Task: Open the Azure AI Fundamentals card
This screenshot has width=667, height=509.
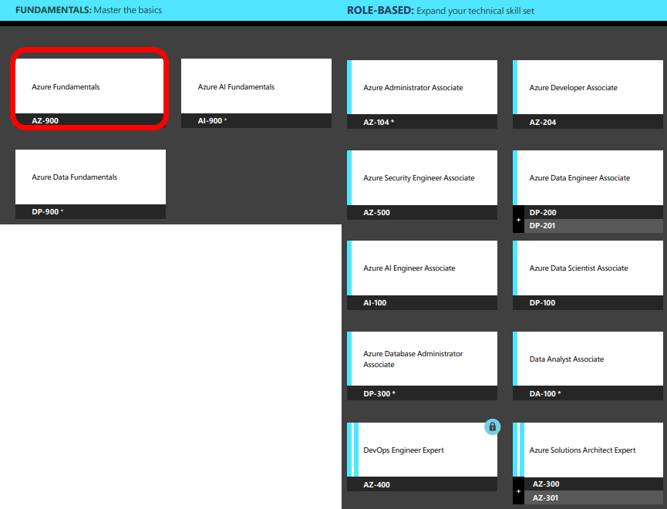Action: [256, 86]
